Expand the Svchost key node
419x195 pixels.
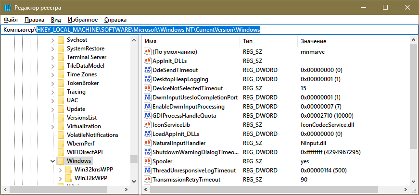pos(52,40)
